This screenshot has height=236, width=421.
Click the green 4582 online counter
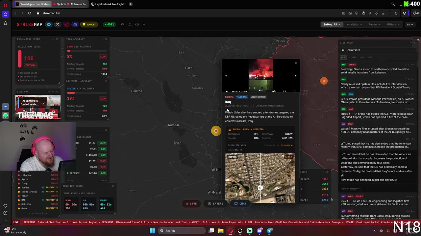click(x=109, y=24)
